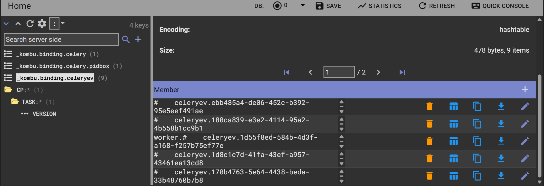544x186 pixels.
Task: Add a new key in sidebar
Action: [x=138, y=40]
